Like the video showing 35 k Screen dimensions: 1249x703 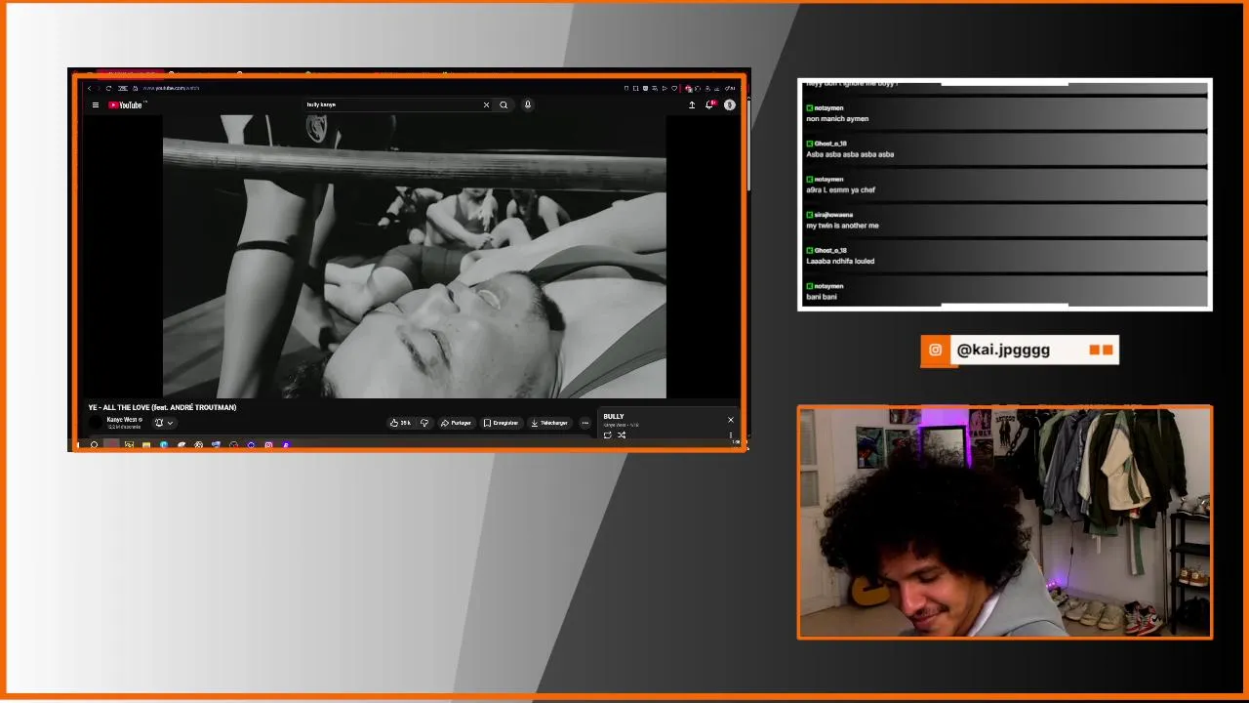tap(400, 423)
